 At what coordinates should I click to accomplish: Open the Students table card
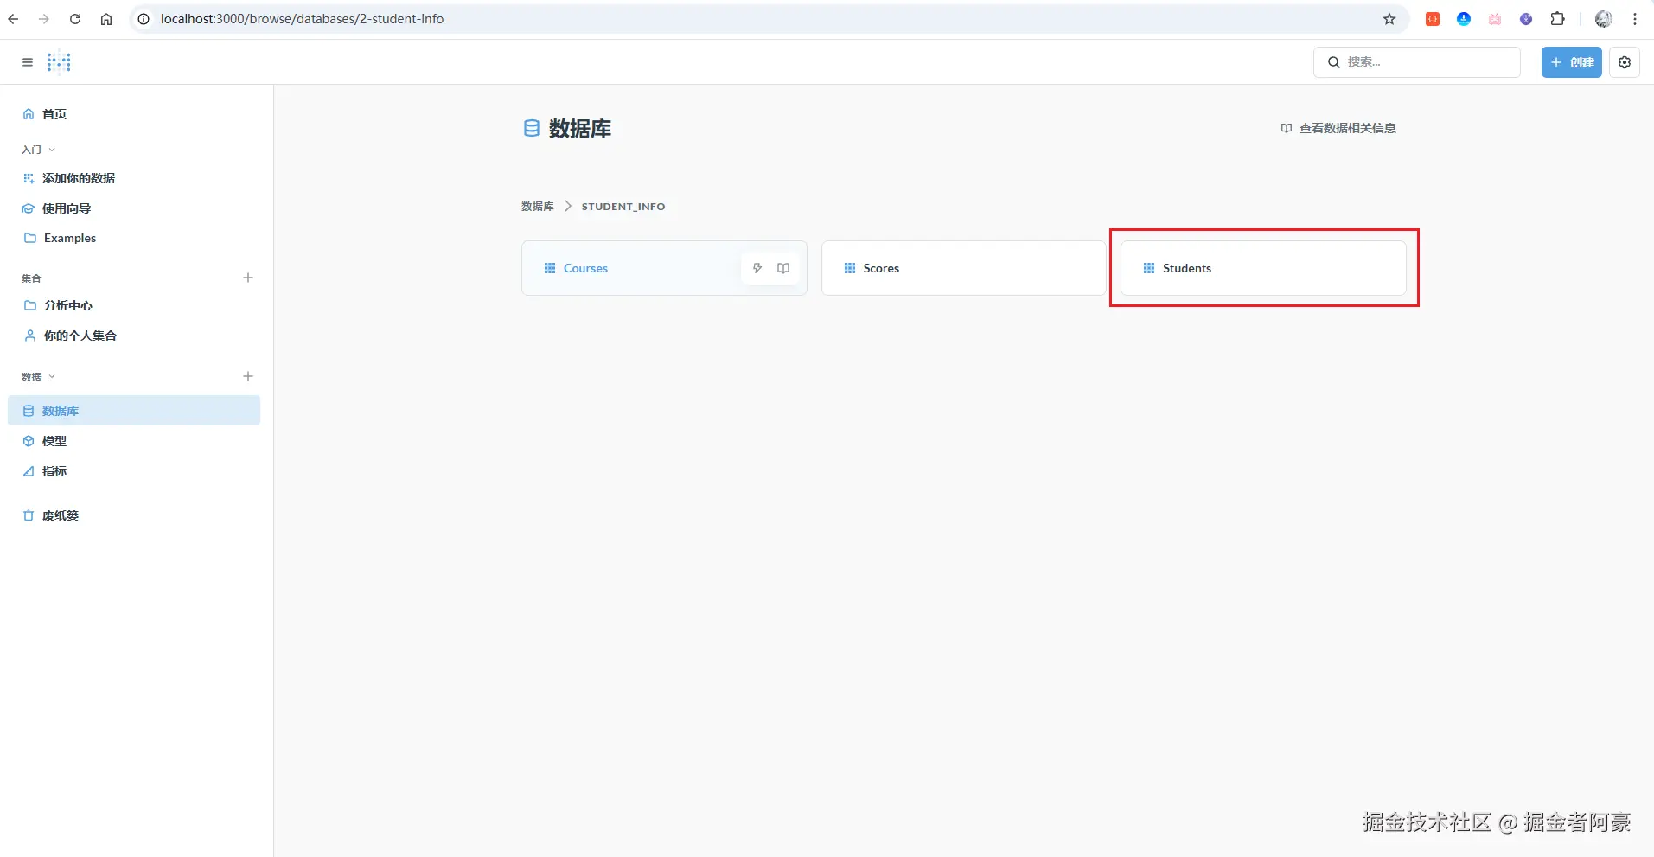coord(1263,268)
